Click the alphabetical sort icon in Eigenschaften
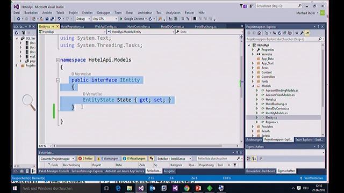This screenshot has width=344, height=193. (x=254, y=159)
